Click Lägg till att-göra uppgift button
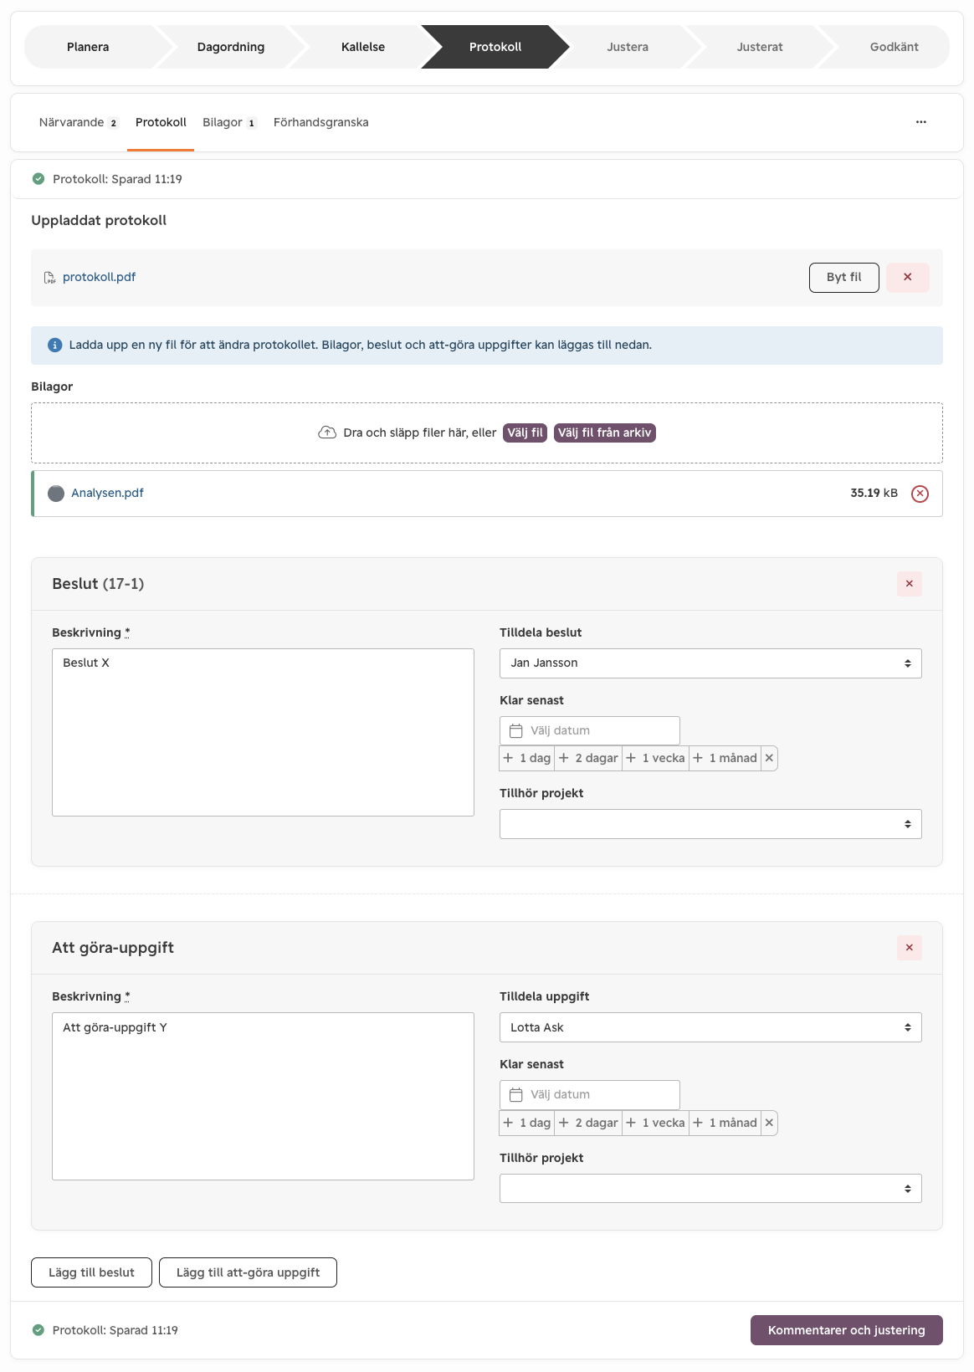 248,1272
